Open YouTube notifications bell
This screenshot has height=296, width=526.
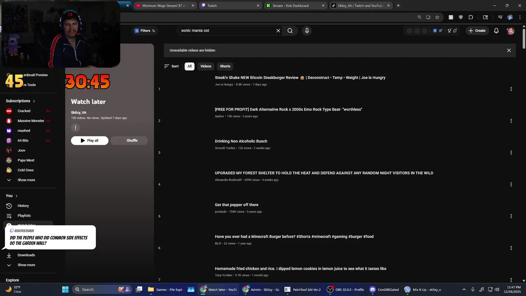coord(496,30)
